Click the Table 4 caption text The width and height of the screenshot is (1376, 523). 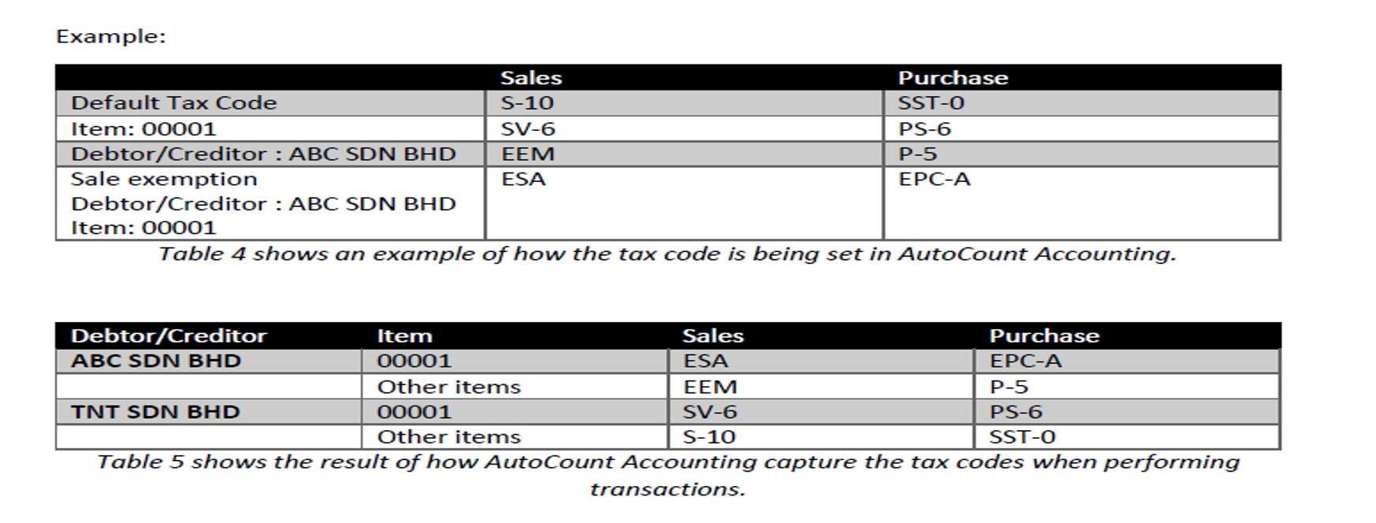pos(667,254)
